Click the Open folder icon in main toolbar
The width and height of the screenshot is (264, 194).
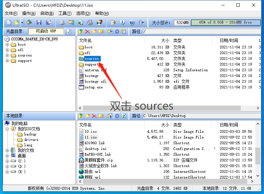tap(16, 23)
